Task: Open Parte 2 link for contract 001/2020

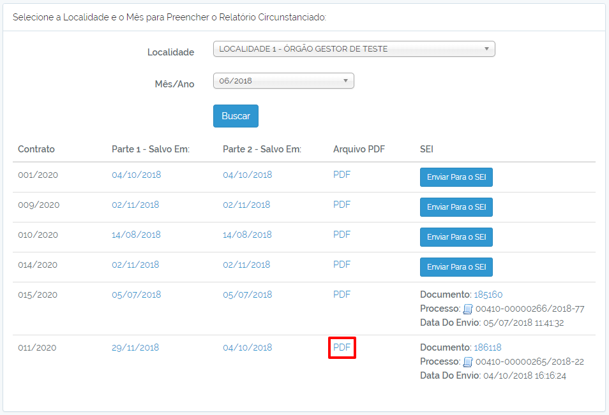Action: (248, 175)
